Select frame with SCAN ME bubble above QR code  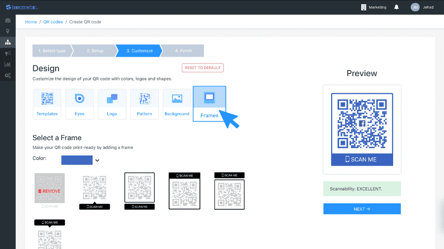coord(49,234)
